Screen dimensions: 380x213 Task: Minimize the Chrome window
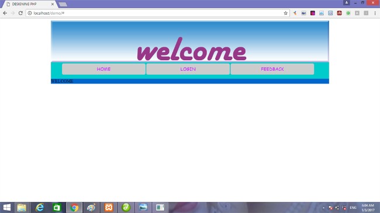tap(355, 3)
